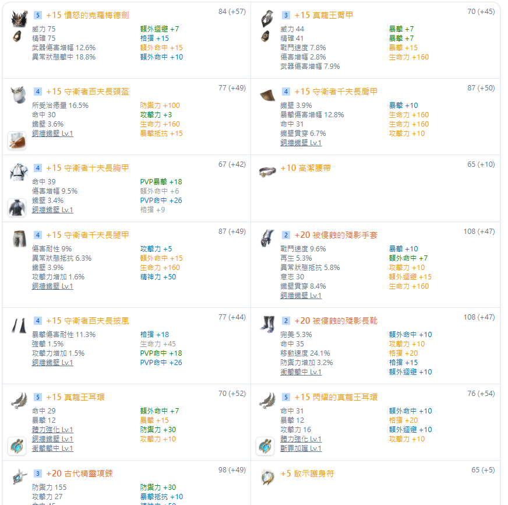Image resolution: width=508 pixels, height=505 pixels.
Task: Click the 古代精靈項鍊 necklace icon
Action: point(19,477)
